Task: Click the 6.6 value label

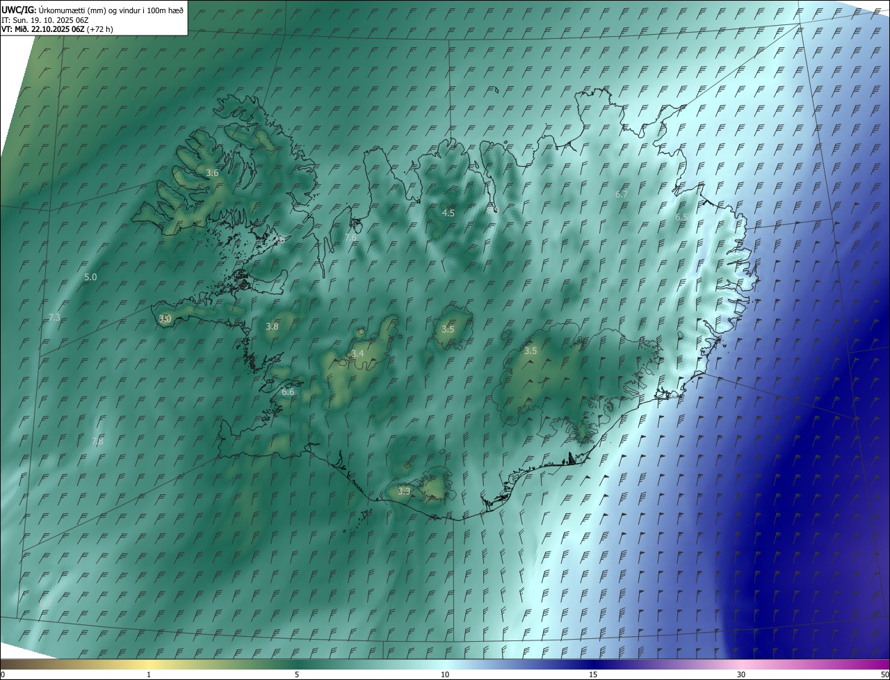Action: 288,392
